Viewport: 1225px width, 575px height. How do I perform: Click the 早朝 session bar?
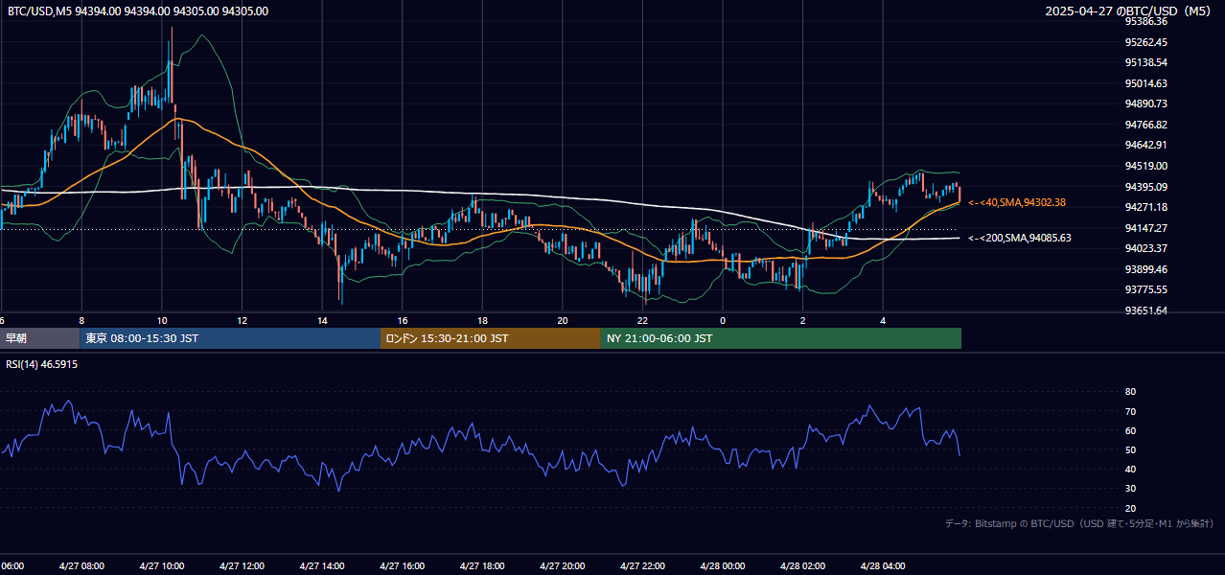point(39,338)
